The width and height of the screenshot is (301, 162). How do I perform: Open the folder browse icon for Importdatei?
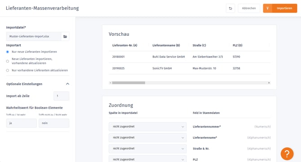65,36
